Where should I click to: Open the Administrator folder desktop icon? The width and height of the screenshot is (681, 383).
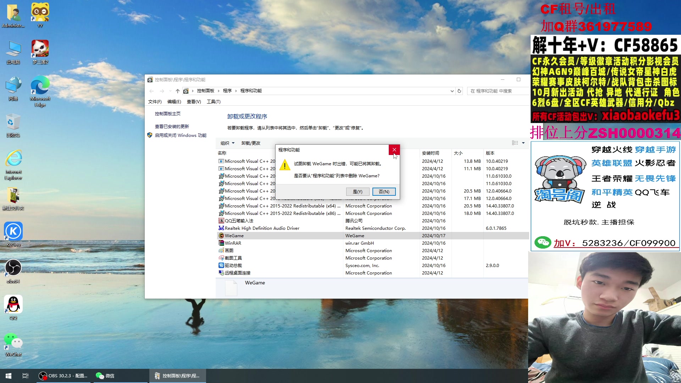[13, 15]
